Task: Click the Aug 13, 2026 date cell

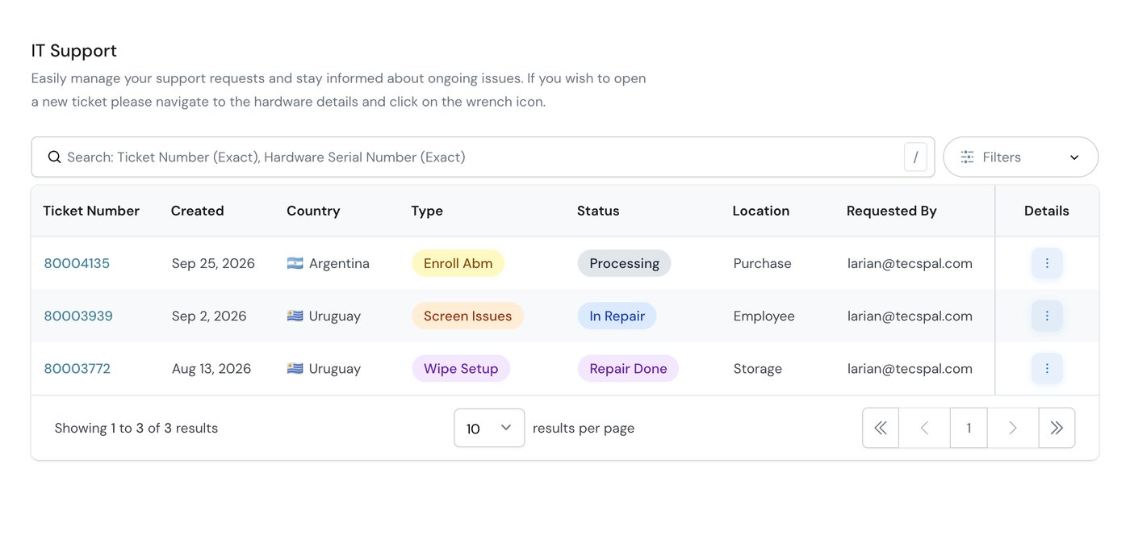Action: click(x=211, y=369)
